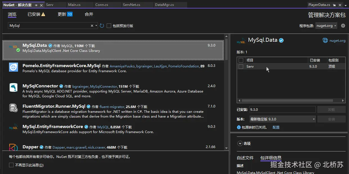
Task: Switch to 自述文件 tab
Action: pos(245,158)
